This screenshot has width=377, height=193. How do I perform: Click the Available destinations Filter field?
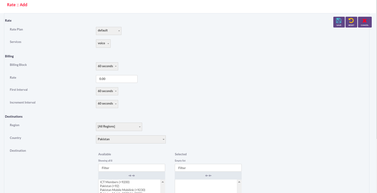coord(131,168)
